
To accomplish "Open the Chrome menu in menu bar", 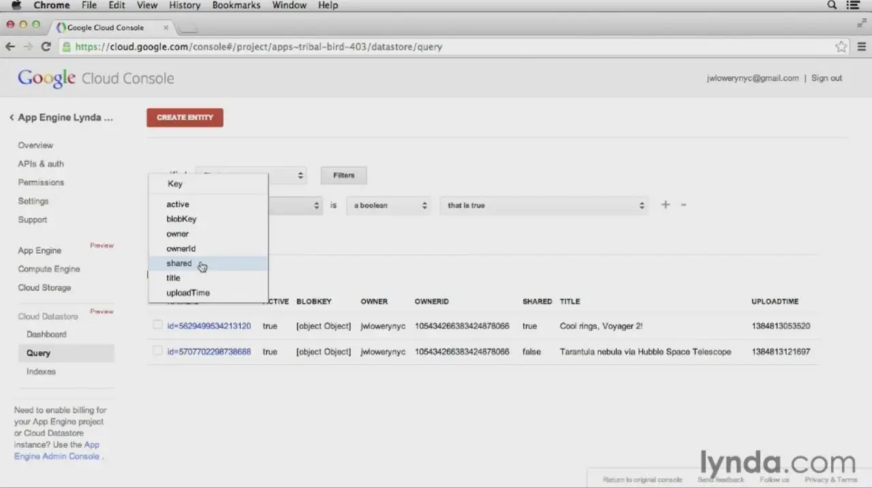I will tap(52, 5).
